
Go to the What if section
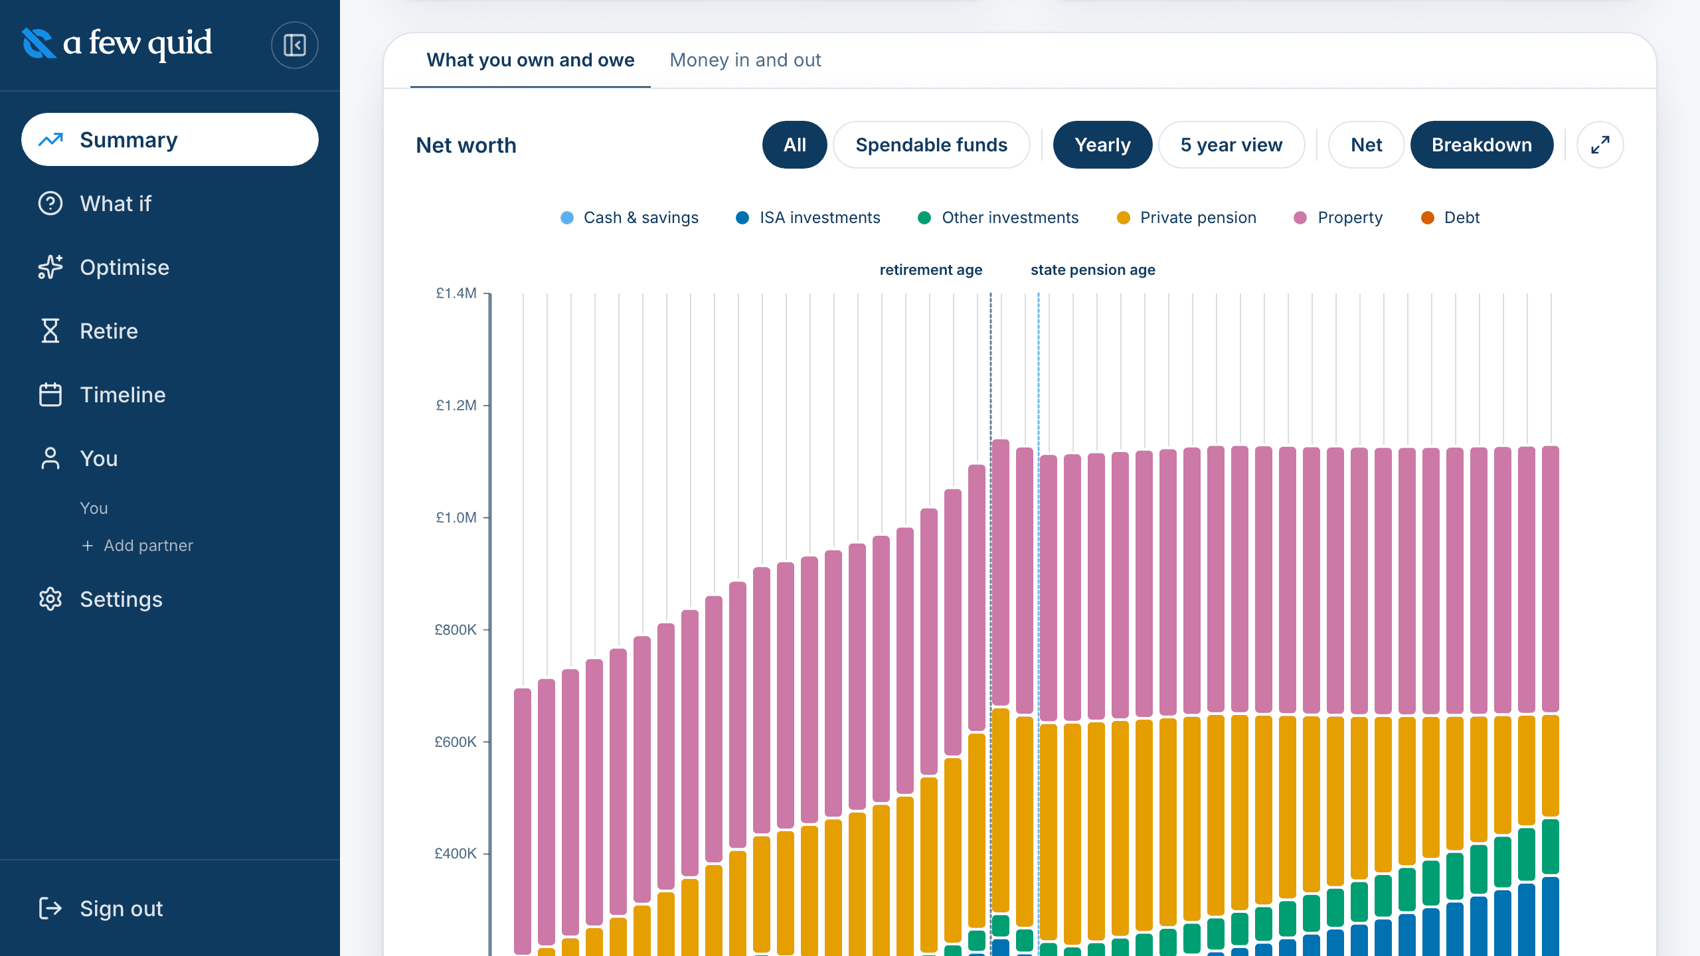pos(170,203)
